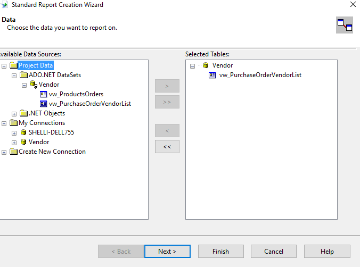The height and width of the screenshot is (267, 360).
Task: Collapse the Vendor dataset node under ADO.NET DataSets
Action: (24, 85)
